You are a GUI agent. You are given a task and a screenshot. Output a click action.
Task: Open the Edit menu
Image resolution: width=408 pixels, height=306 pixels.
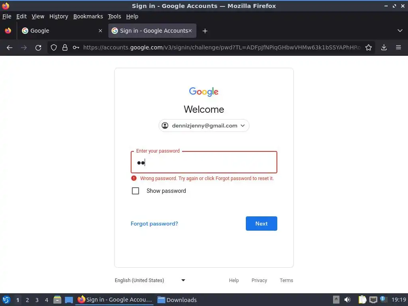pyautogui.click(x=22, y=16)
